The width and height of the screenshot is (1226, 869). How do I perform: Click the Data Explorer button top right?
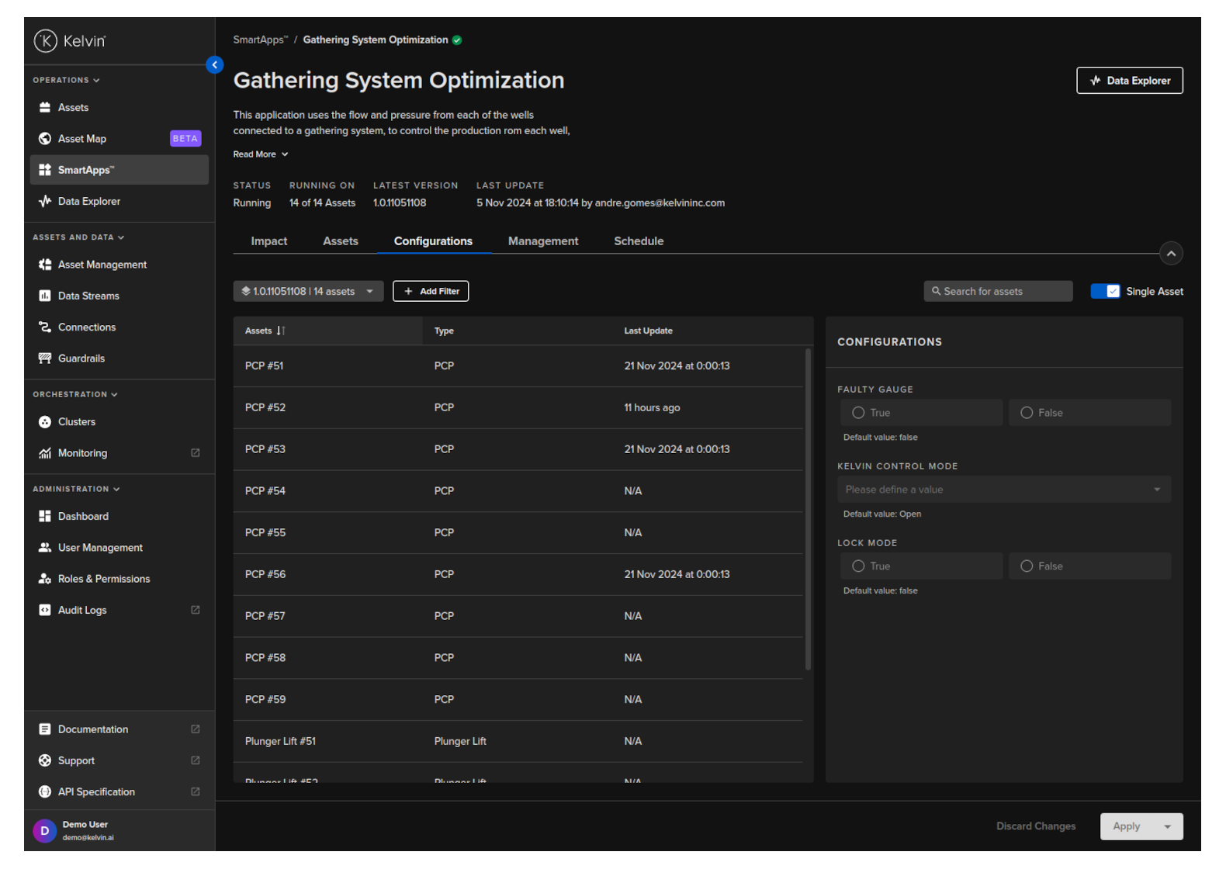point(1129,81)
